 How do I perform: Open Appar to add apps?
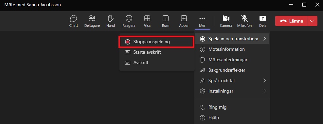pos(184,21)
